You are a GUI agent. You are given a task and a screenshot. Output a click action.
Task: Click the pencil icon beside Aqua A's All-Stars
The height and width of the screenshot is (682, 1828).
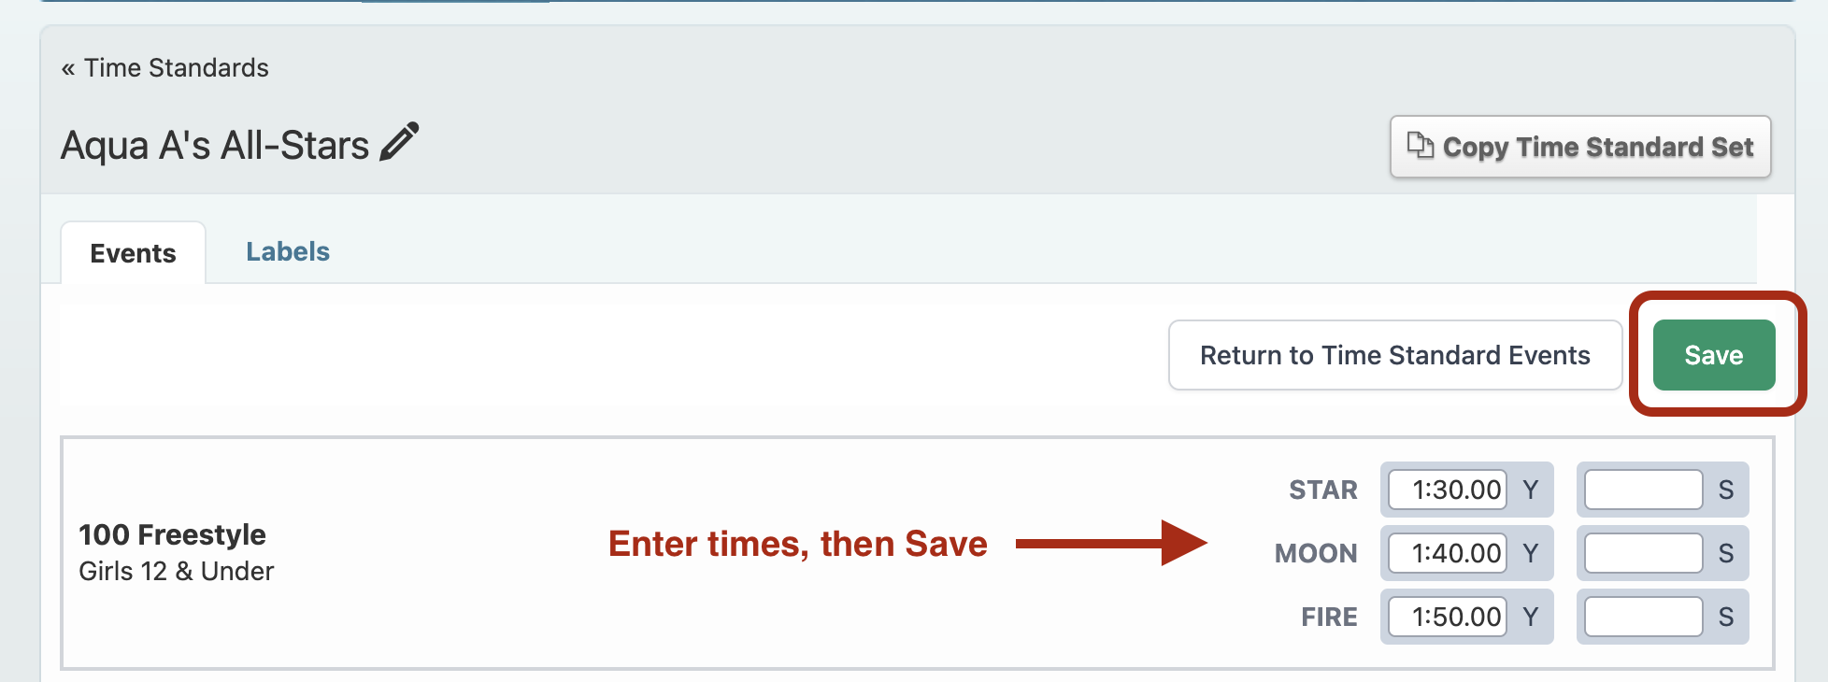coord(399,143)
